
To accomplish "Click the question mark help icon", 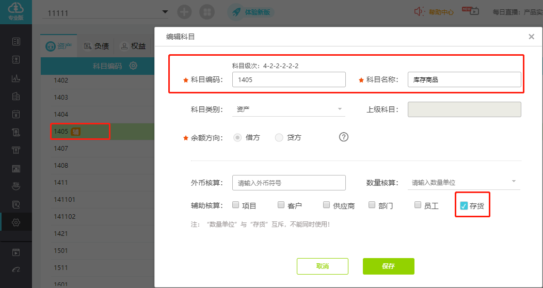I will click(x=344, y=137).
